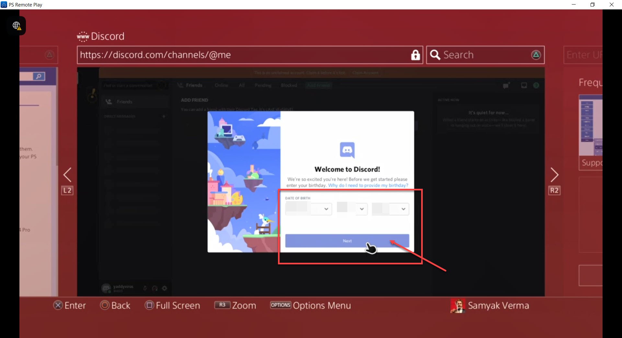Click the magnifier icon in the Search box
This screenshot has width=622, height=338.
pos(435,55)
